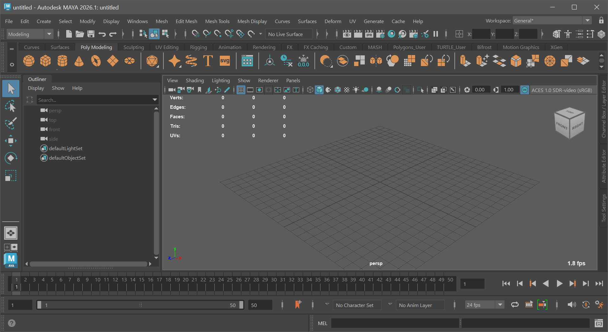Screen dimensions: 608x332
Task: Select the Paint Selection tool
Action: 11,124
